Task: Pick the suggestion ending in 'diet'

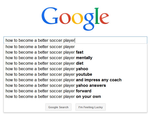Action: pos(75,63)
